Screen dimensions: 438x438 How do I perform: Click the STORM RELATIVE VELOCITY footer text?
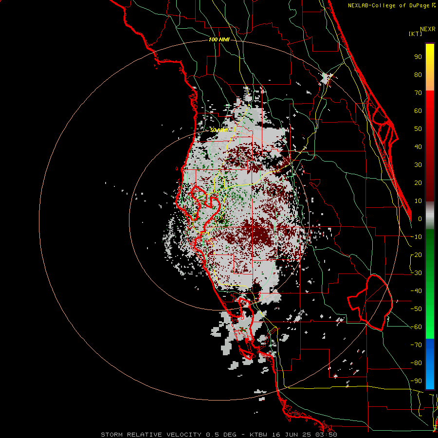click(x=151, y=435)
